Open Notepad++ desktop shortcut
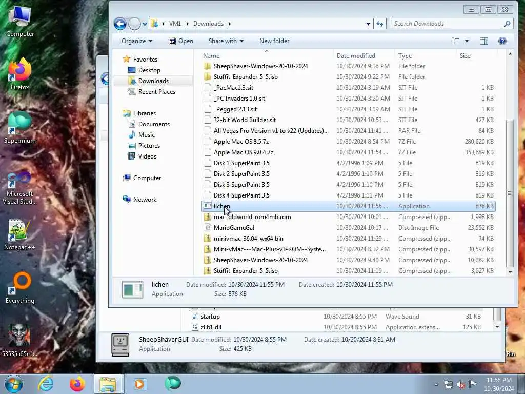This screenshot has height=394, width=525. click(x=20, y=234)
